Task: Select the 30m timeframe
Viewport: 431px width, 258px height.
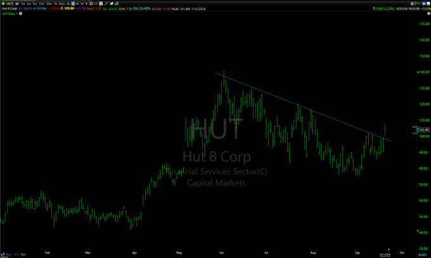Action: [49, 4]
